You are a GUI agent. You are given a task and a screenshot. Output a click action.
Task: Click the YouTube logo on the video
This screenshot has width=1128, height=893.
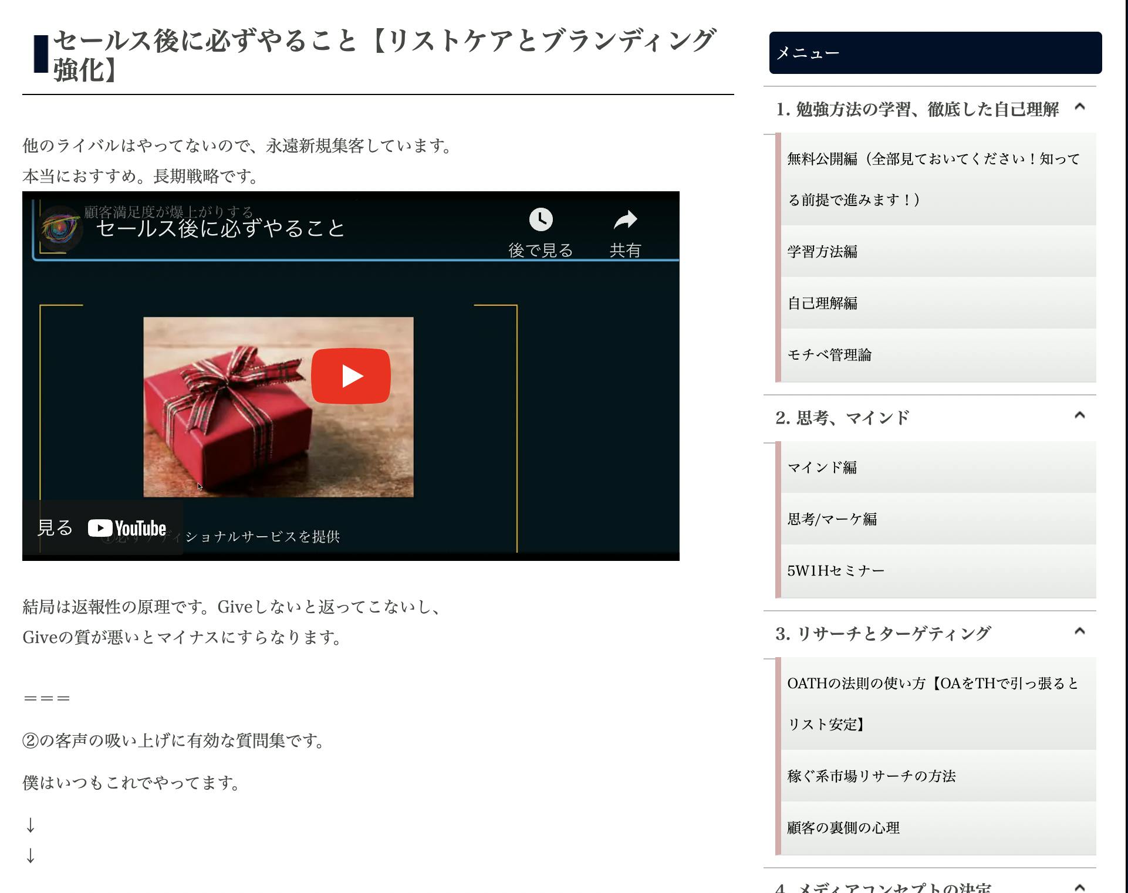click(127, 528)
